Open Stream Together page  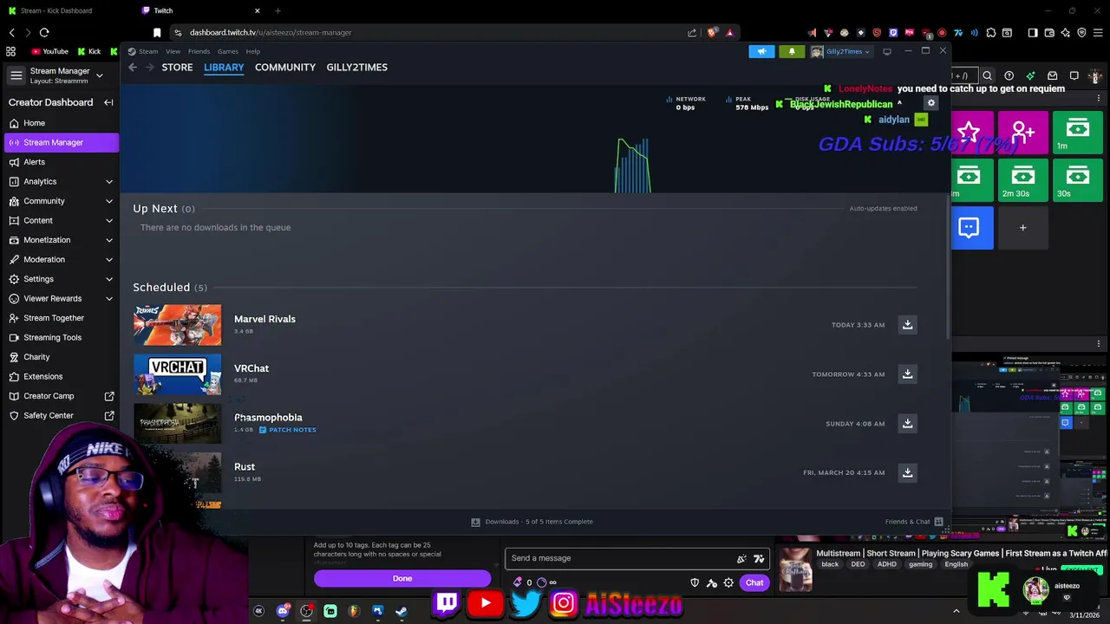[60, 318]
